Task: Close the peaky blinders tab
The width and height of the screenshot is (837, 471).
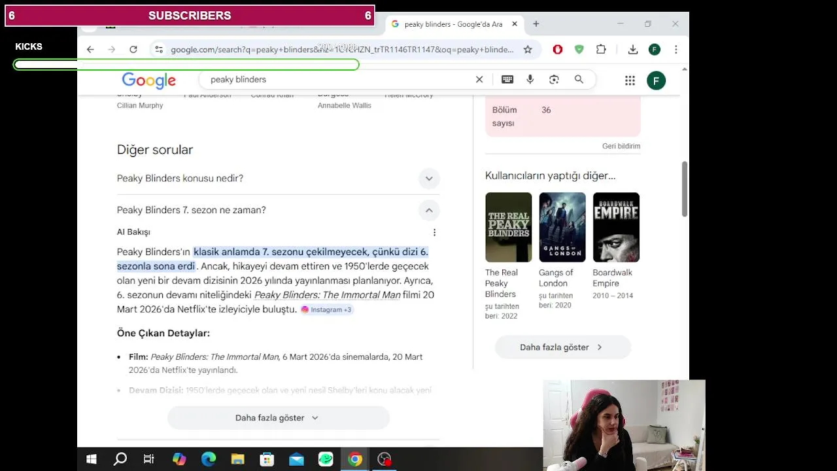Action: [515, 24]
